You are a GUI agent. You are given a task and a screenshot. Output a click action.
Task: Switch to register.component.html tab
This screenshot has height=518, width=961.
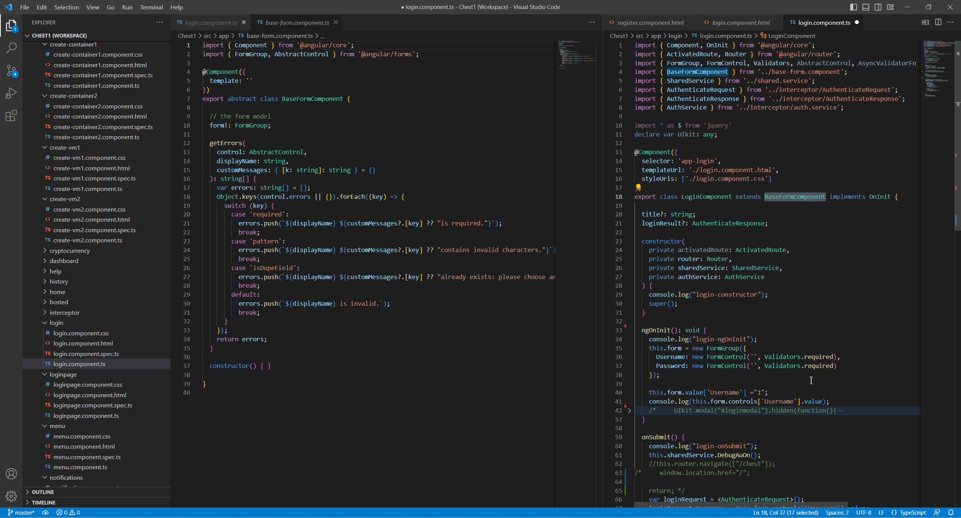(650, 23)
